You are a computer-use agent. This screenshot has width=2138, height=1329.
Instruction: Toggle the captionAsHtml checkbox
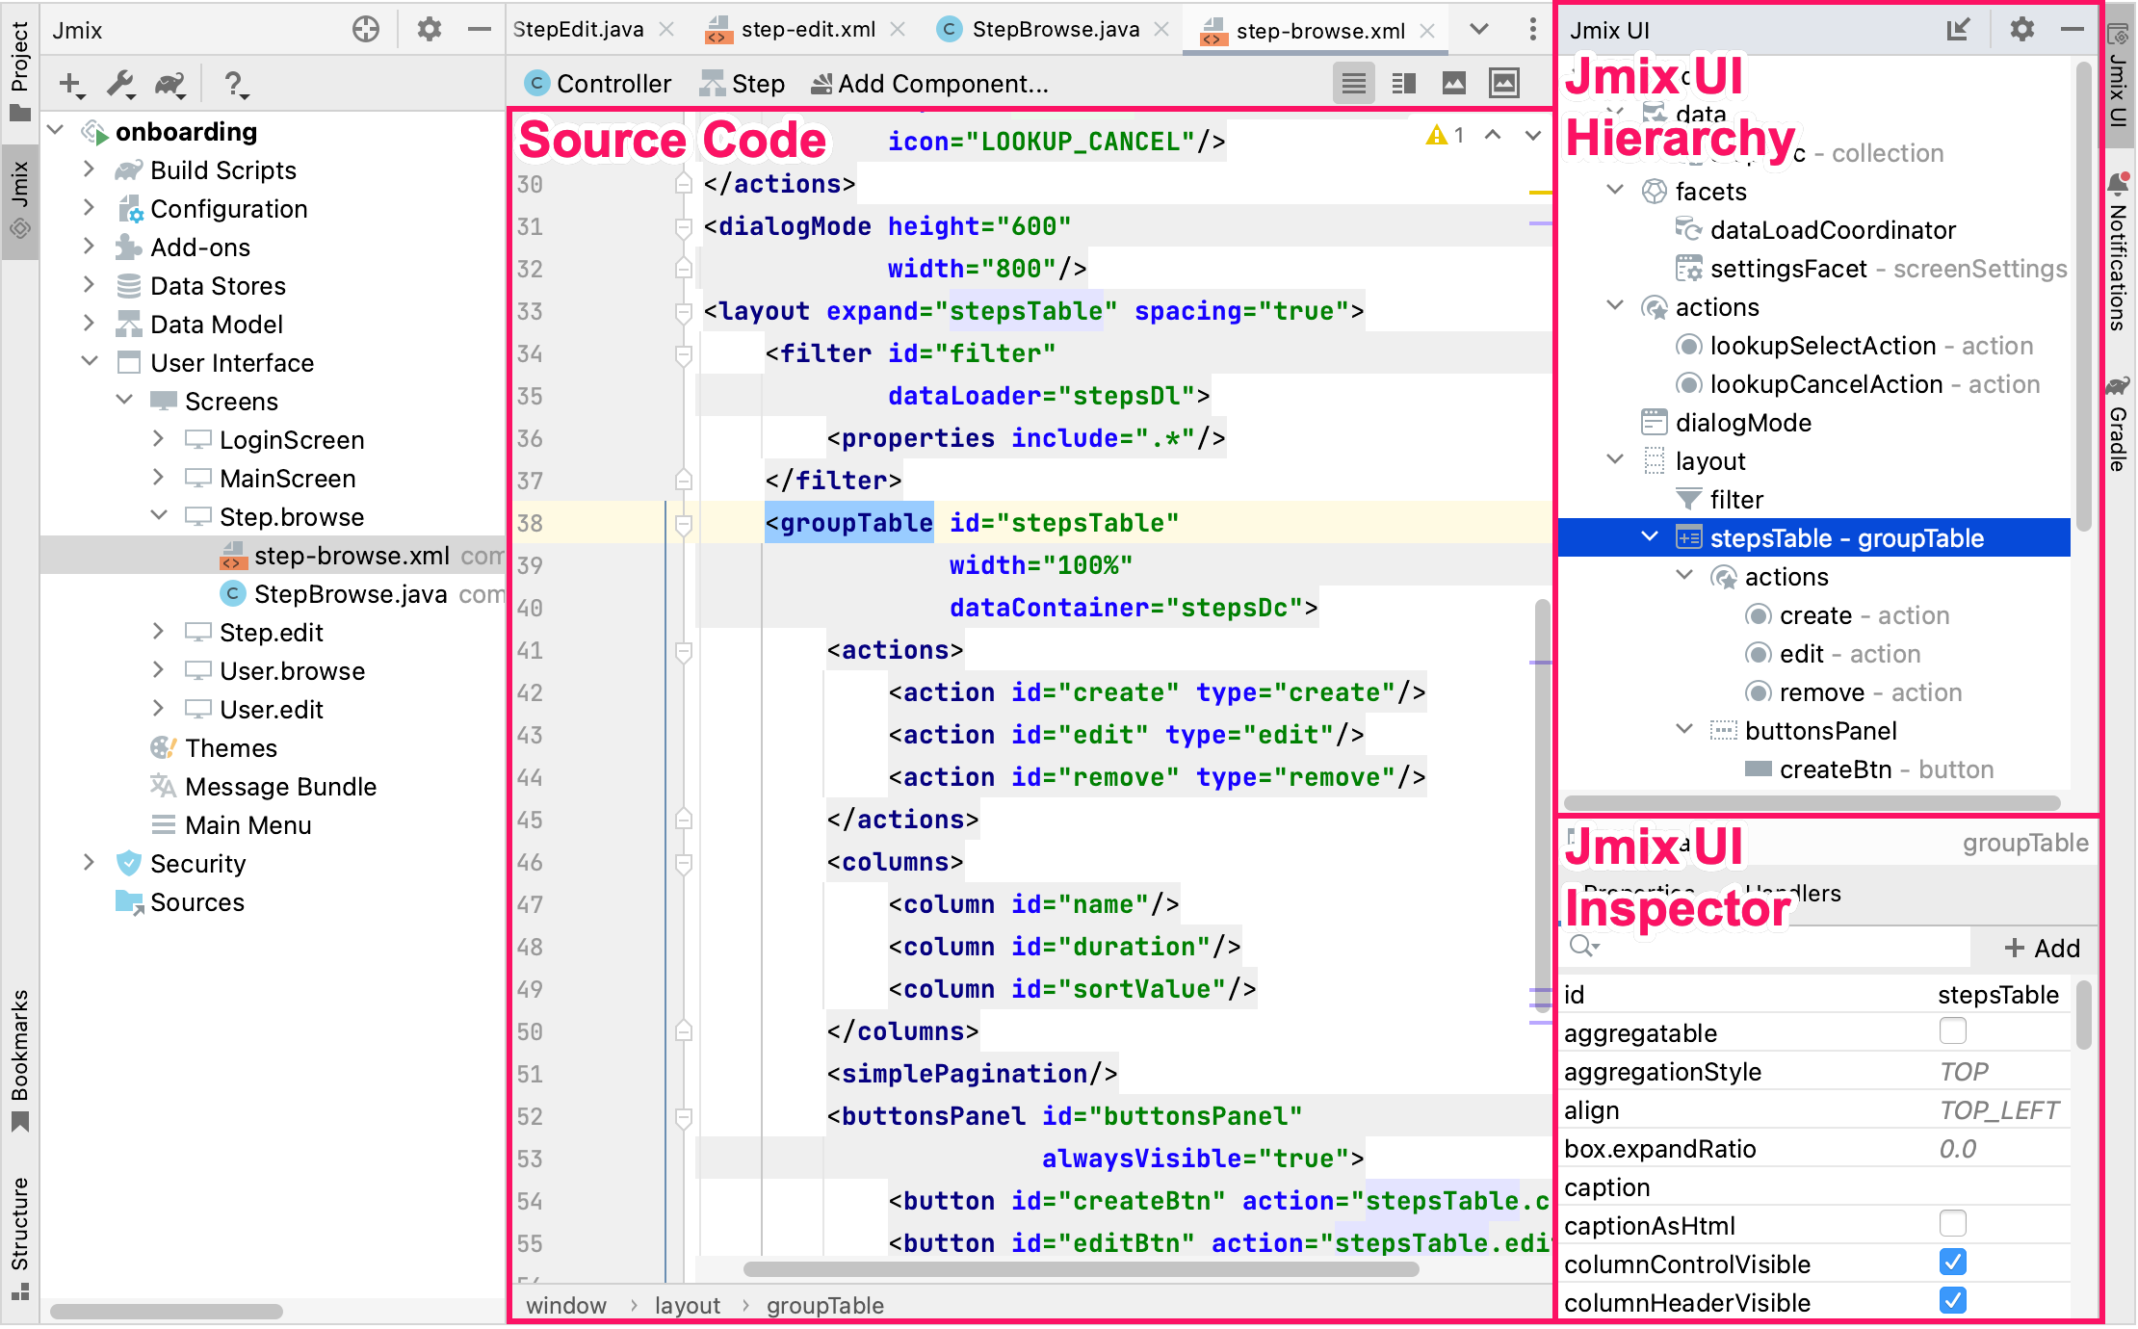pos(1953,1224)
